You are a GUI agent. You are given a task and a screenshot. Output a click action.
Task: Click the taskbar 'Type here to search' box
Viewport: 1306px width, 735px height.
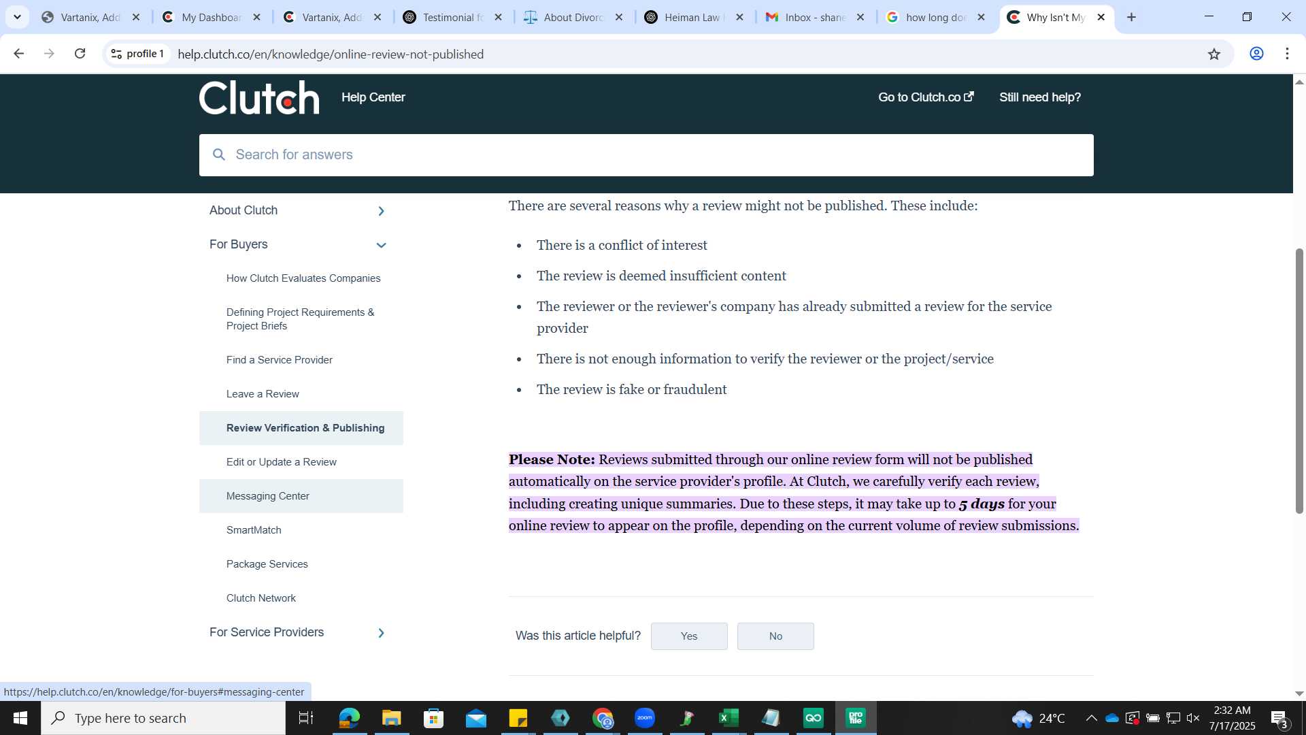click(163, 718)
